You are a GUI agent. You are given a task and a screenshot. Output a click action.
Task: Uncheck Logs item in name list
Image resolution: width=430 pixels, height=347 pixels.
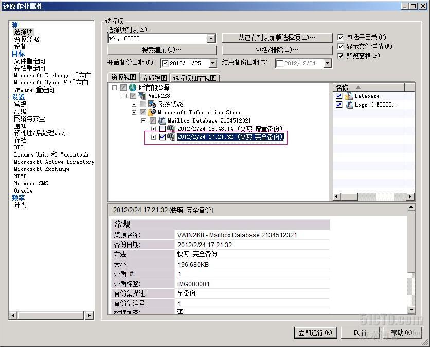tap(339, 105)
